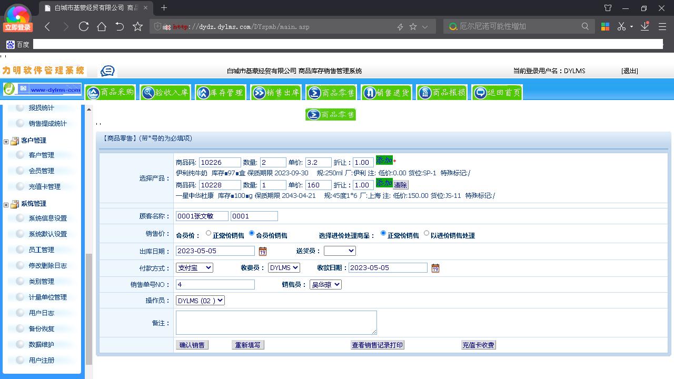The image size is (674, 379).
Task: Click the green 添加 button for product 10226
Action: point(384,161)
